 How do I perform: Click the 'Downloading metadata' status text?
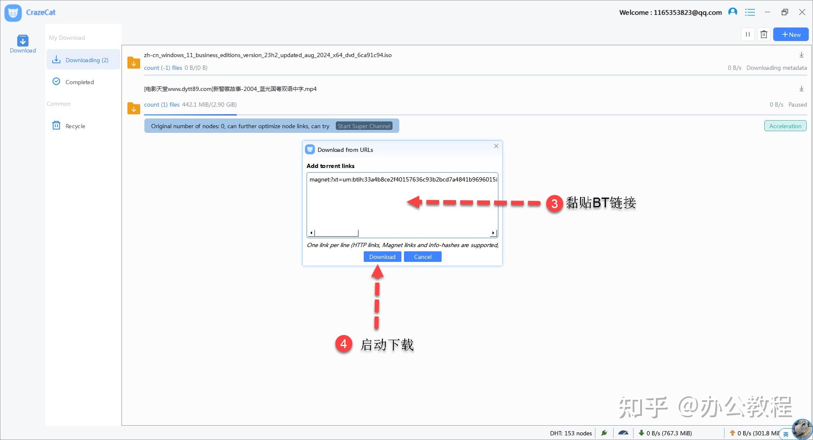777,68
